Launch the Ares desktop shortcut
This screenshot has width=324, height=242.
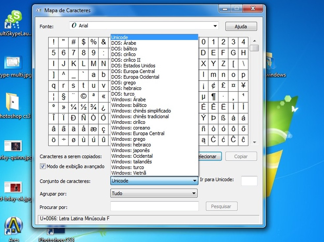(13, 229)
